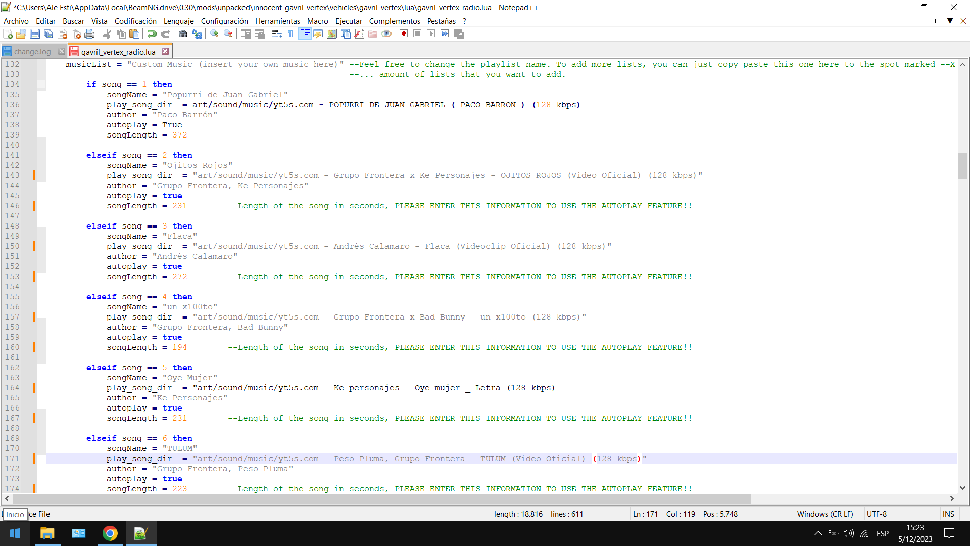Click the UTF-8 encoding status field
970x546 pixels.
pyautogui.click(x=877, y=514)
